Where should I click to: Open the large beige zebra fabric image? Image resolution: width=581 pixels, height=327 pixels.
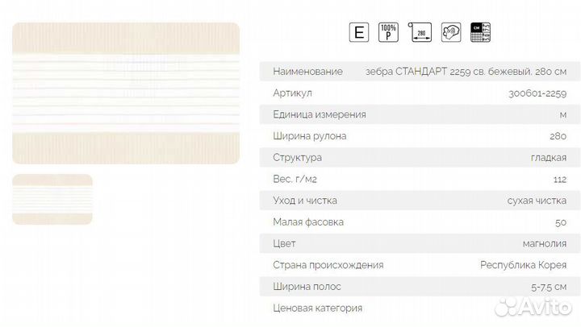coord(126,93)
